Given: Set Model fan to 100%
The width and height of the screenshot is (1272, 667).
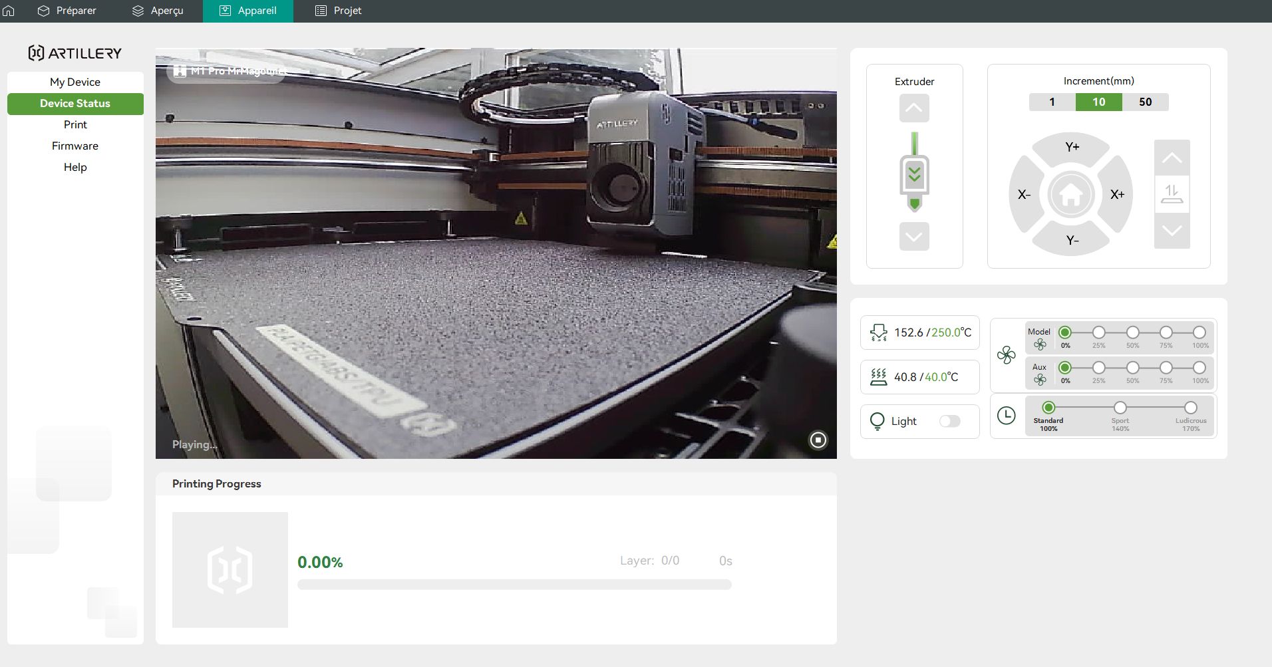Looking at the screenshot, I should tap(1199, 332).
